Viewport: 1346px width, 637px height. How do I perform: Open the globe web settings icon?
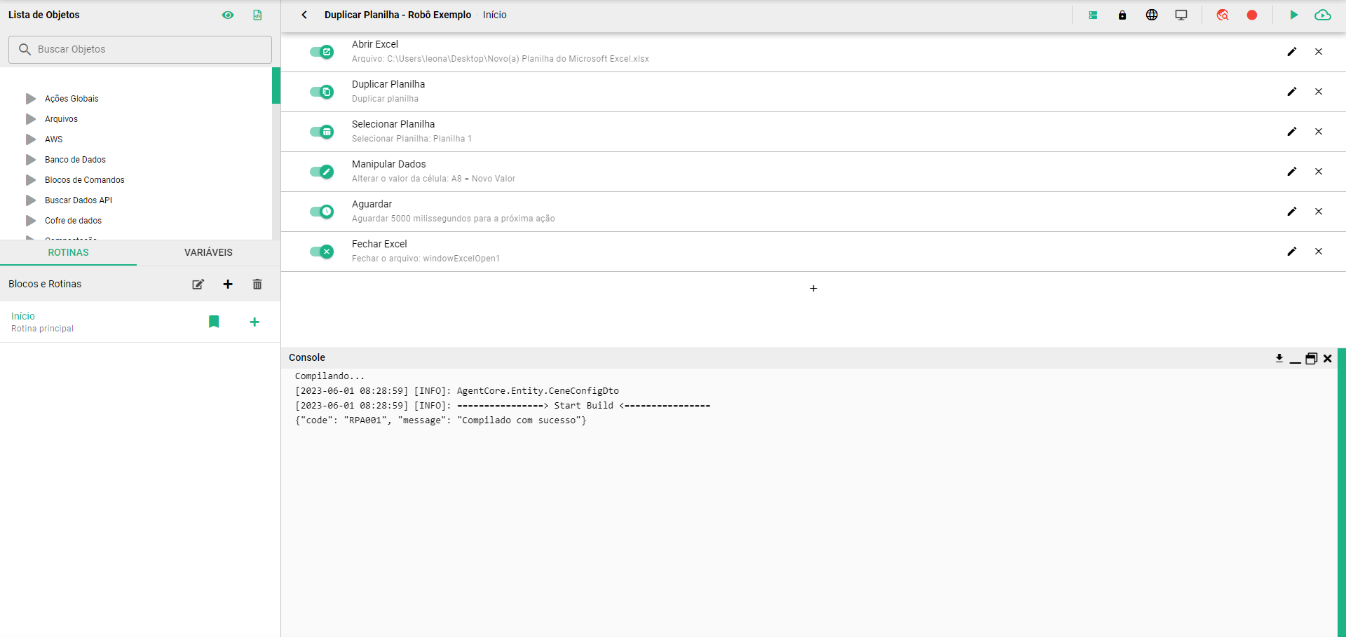[x=1151, y=15]
